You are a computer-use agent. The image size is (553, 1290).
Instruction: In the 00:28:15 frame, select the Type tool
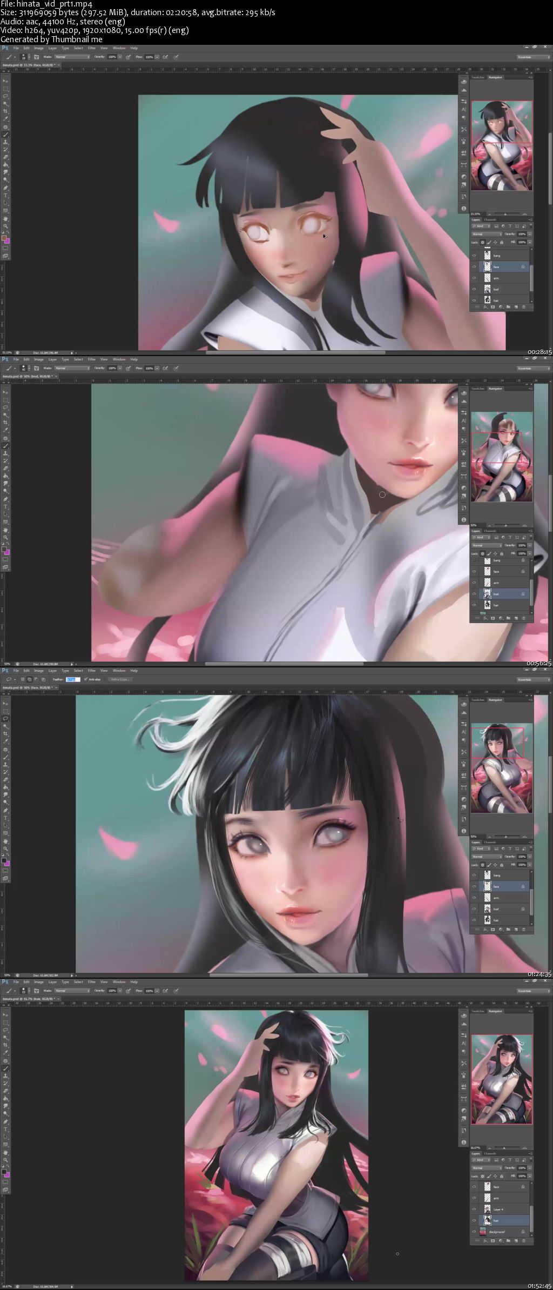click(5, 196)
